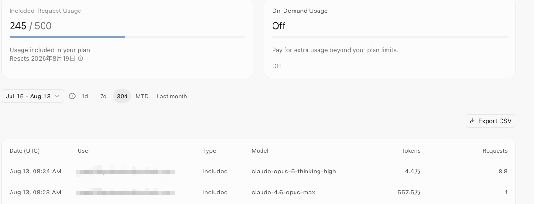The height and width of the screenshot is (204, 534).
Task: Select the Last month range
Action: pos(171,96)
